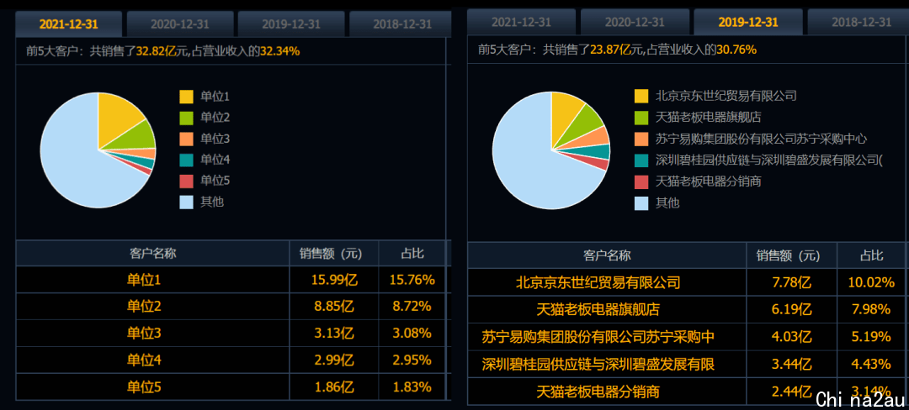The height and width of the screenshot is (410, 909).
Task: Select the 2021-12-31 tab in left panel
Action: (69, 24)
